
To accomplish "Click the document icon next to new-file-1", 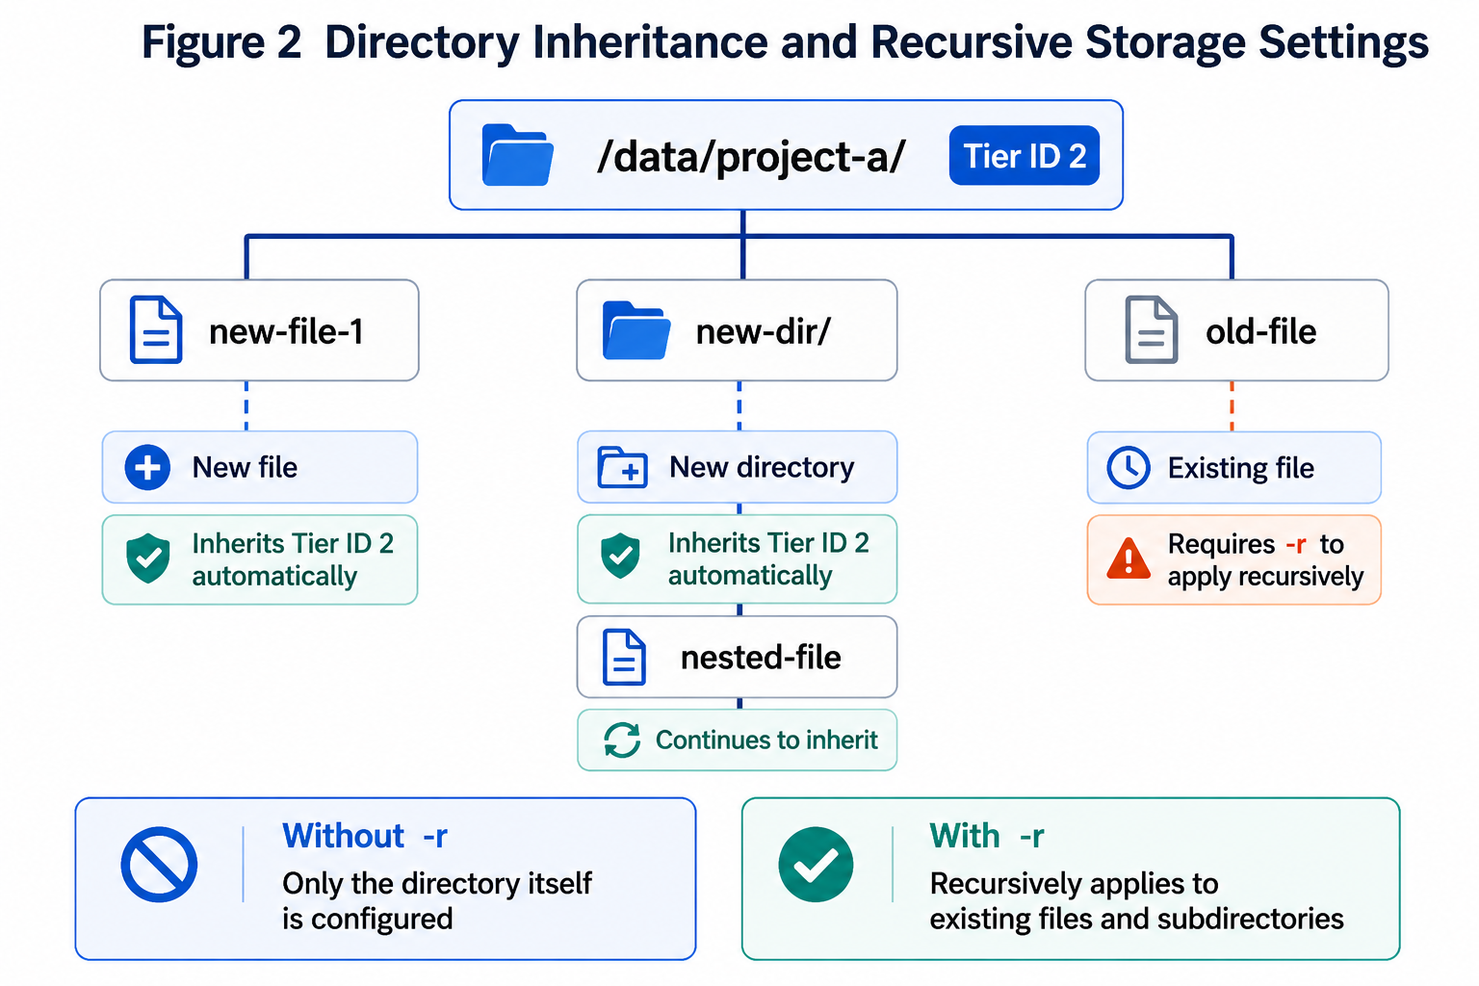I will [156, 330].
